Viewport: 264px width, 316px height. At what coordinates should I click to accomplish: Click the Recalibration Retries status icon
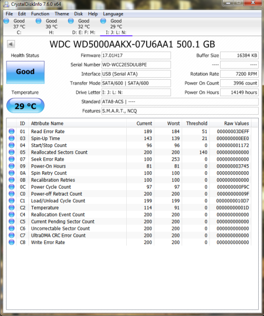(12, 180)
